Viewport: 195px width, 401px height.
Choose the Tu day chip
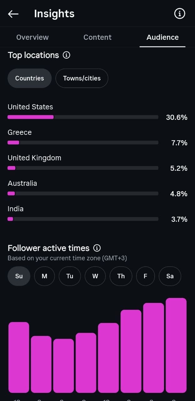(70, 276)
